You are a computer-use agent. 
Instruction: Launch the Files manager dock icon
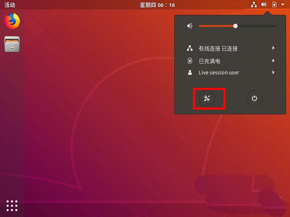(x=12, y=44)
